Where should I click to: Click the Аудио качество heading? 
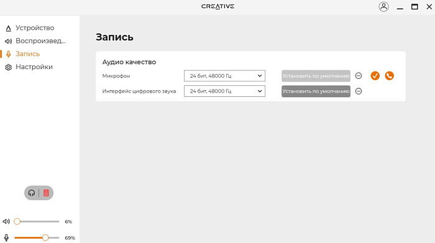(129, 62)
